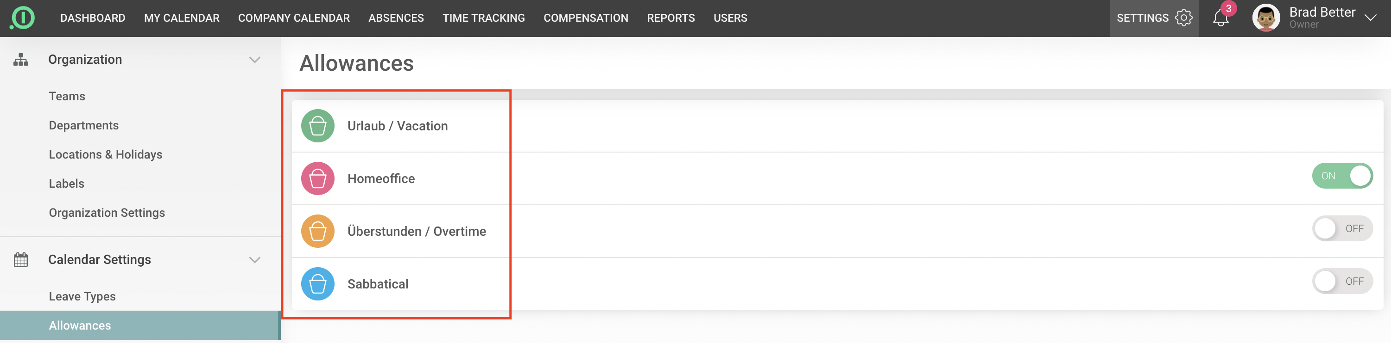Click the blue Sabbatical bucket icon

pos(317,284)
